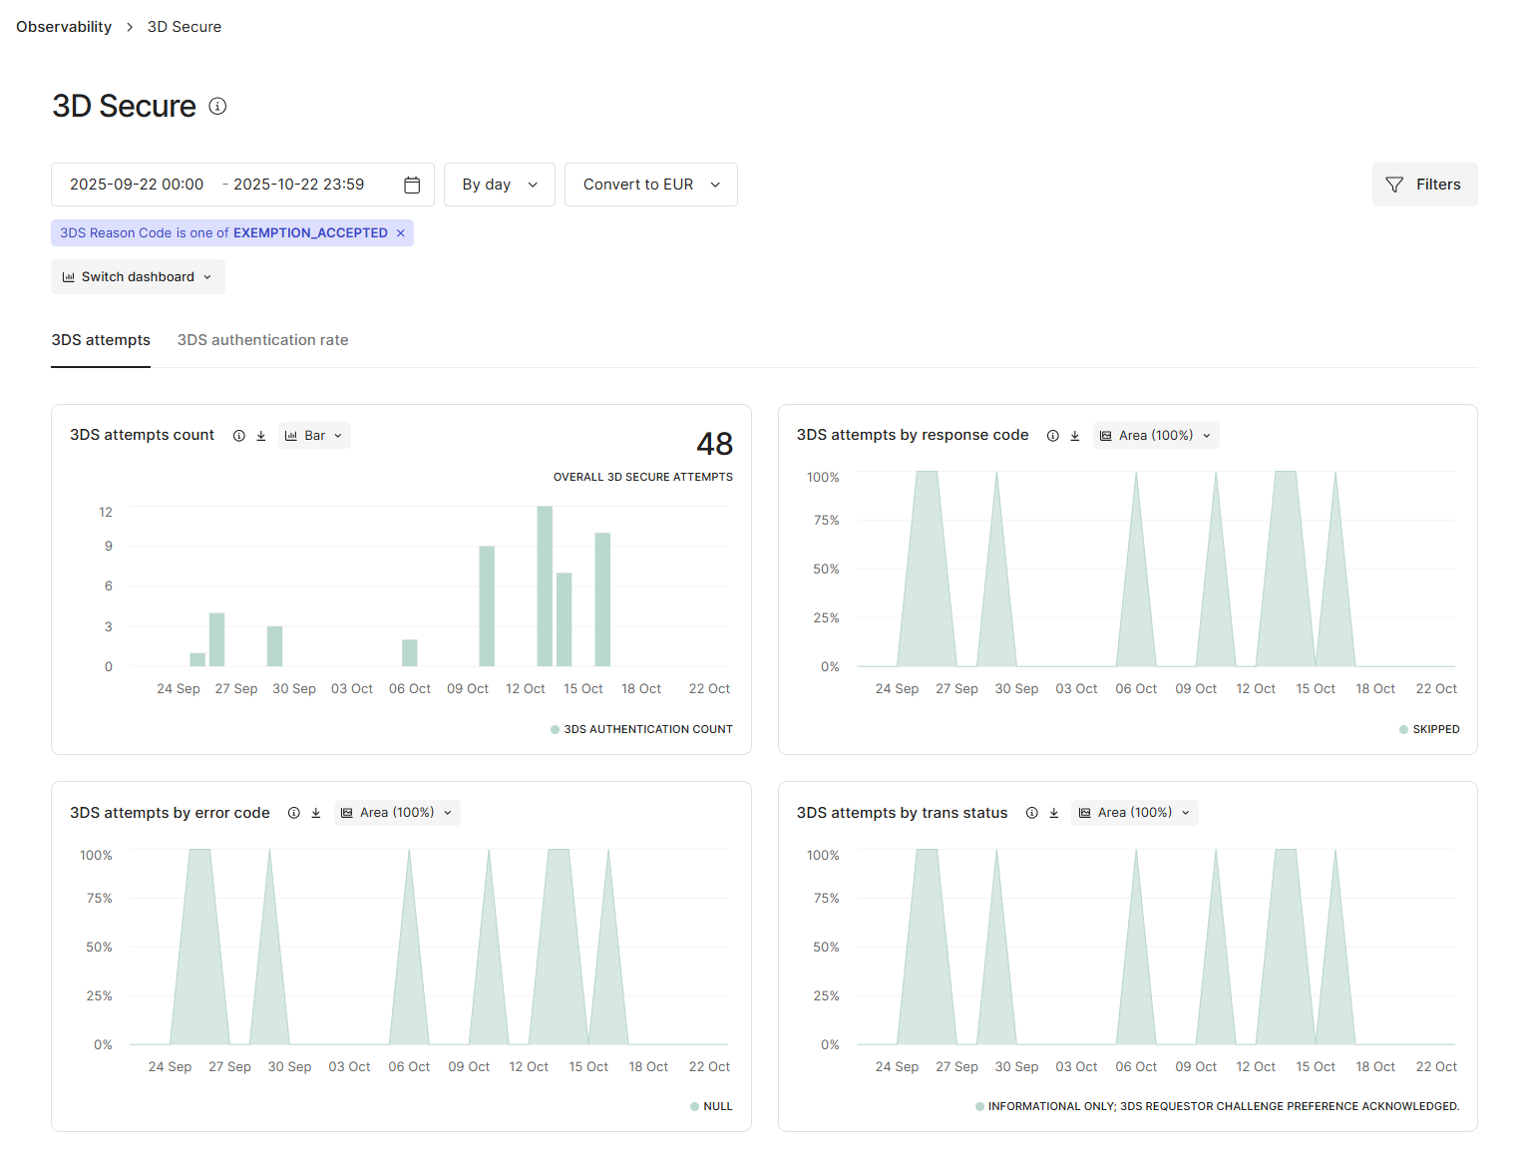This screenshot has height=1154, width=1522.
Task: Navigate to Observability via breadcrumb
Action: click(x=63, y=26)
